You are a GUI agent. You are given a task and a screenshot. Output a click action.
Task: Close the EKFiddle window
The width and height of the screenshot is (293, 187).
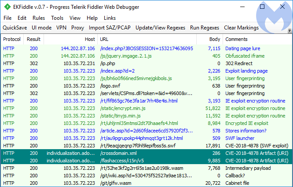tap(282, 7)
